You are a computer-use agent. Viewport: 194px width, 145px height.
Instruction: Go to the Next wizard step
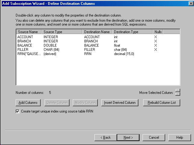click(128, 137)
